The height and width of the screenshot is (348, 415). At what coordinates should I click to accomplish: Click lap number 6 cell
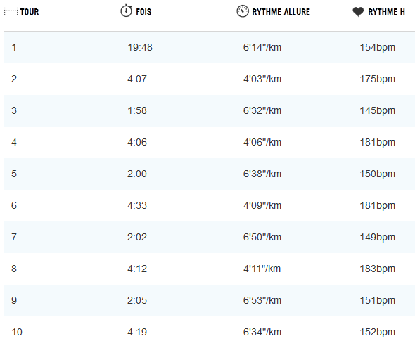pyautogui.click(x=14, y=205)
